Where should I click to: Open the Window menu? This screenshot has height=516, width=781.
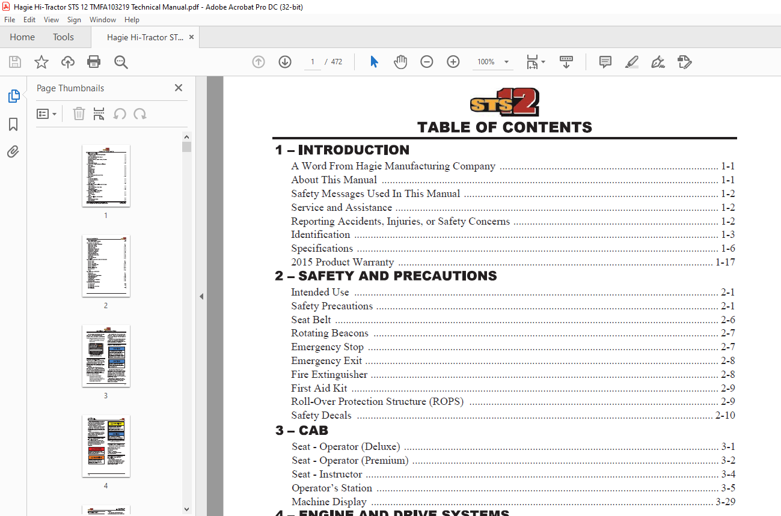103,20
